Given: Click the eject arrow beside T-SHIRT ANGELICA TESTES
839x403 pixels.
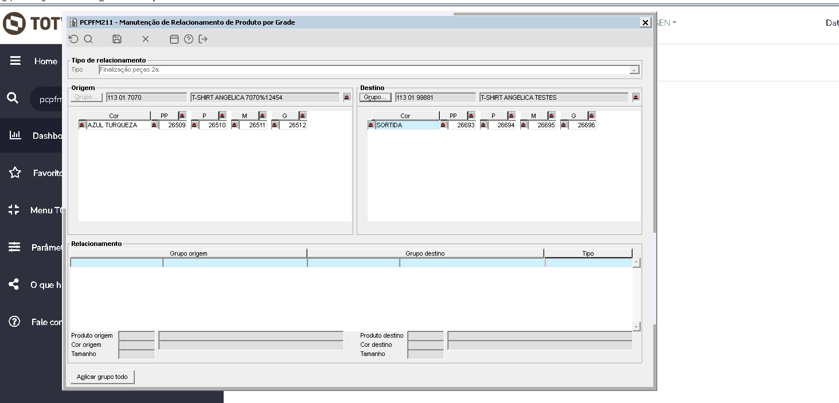Looking at the screenshot, I should [x=636, y=97].
